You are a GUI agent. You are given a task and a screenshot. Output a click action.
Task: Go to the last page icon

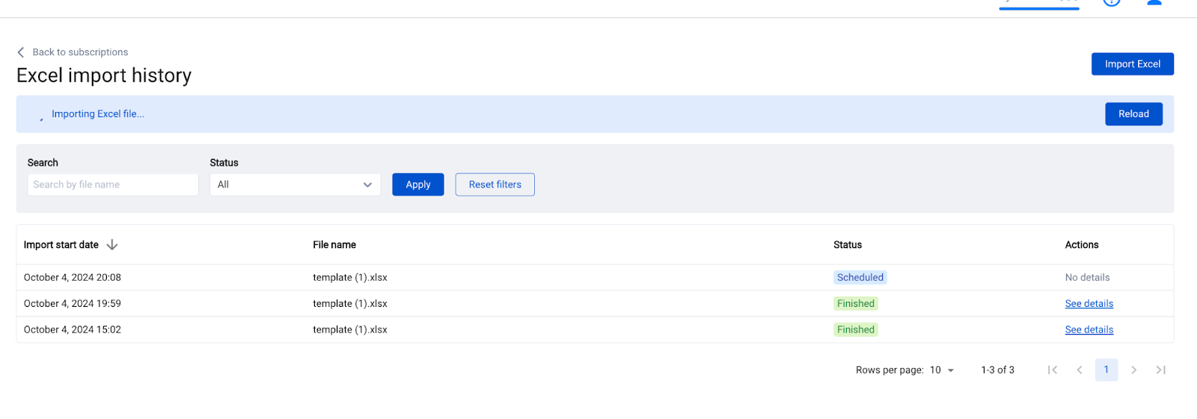pyautogui.click(x=1160, y=370)
